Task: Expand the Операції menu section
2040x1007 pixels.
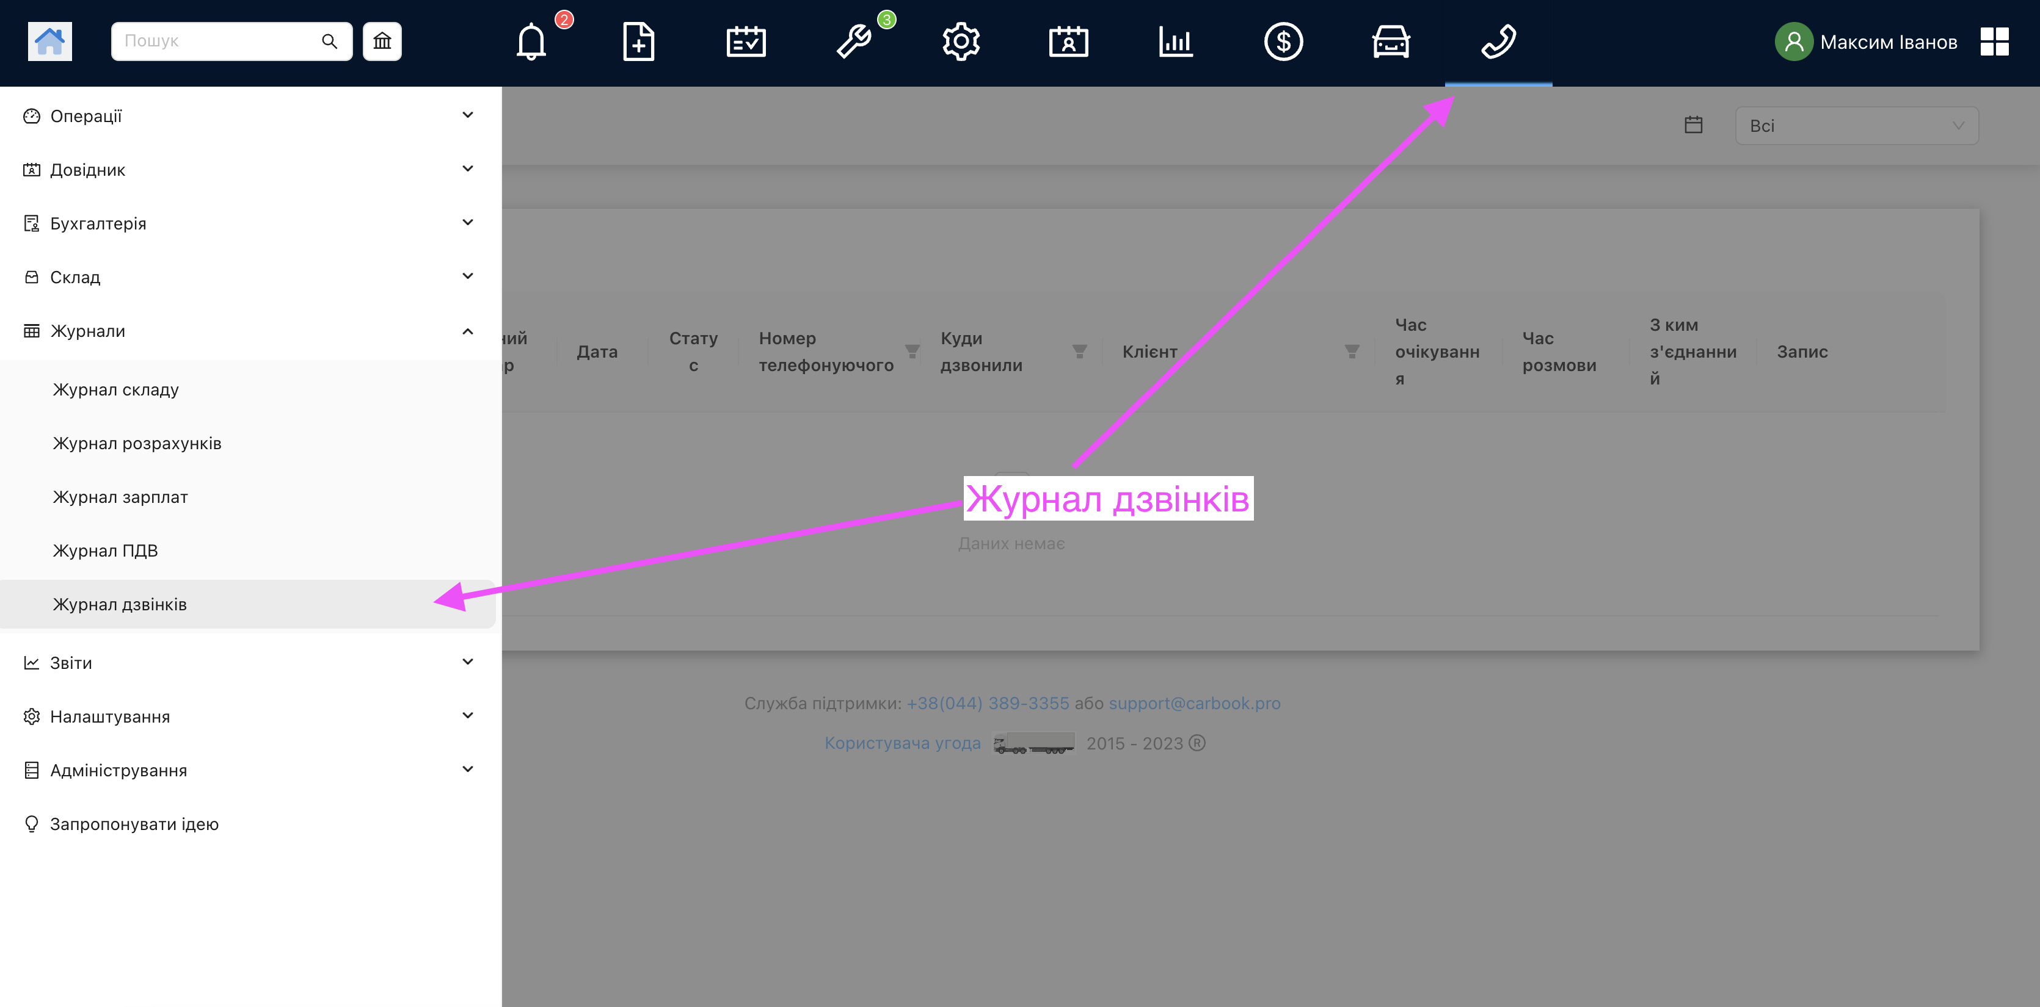Action: pos(249,117)
